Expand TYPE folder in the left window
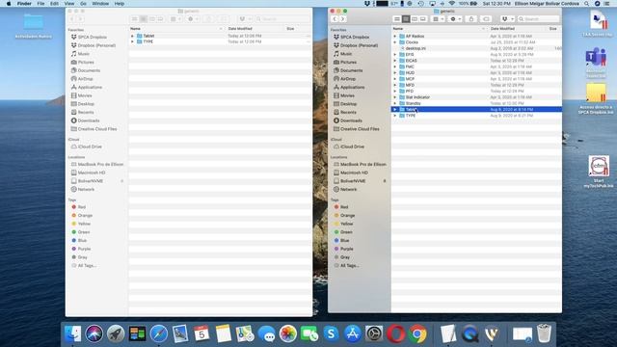617x347 pixels. click(x=133, y=41)
